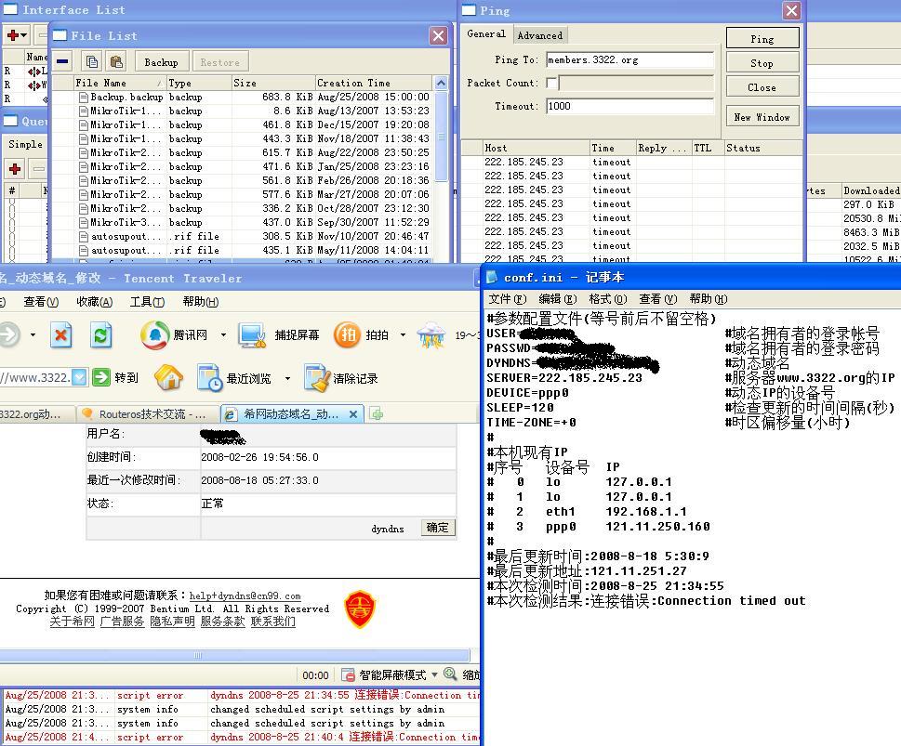901x746 pixels.
Task: Open the 关于希网 link
Action: (x=72, y=621)
